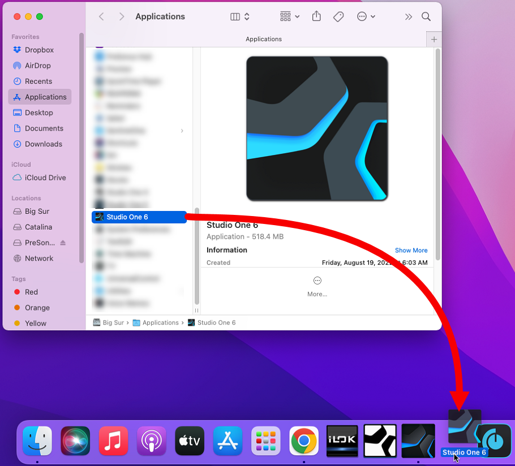The width and height of the screenshot is (515, 466).
Task: Click the Application - 518.4 MB text
Action: (244, 236)
